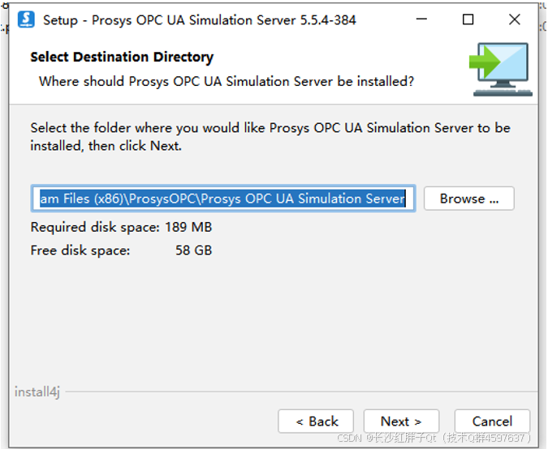Click the 189 MB value
548x449 pixels.
(188, 227)
